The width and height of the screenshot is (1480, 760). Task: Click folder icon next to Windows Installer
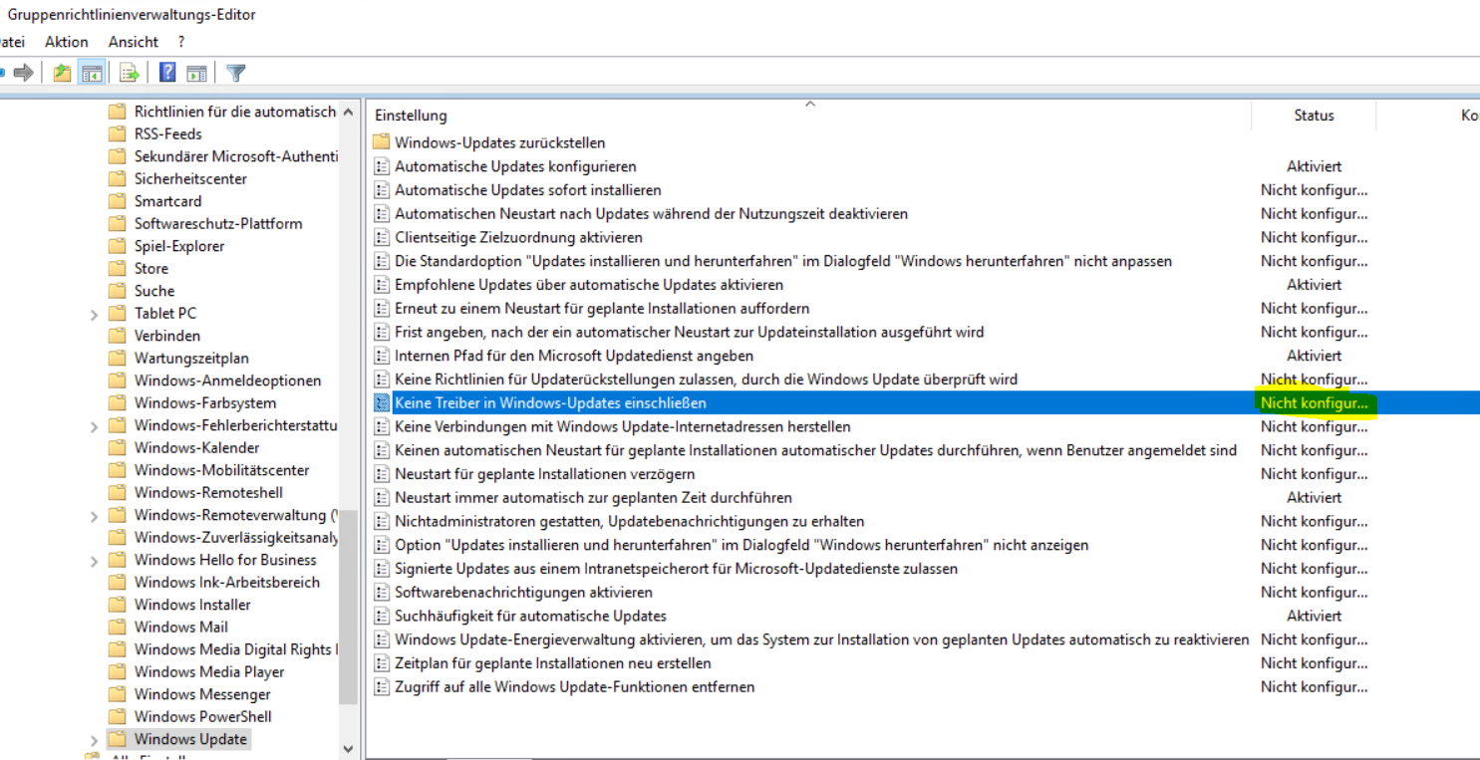(118, 605)
